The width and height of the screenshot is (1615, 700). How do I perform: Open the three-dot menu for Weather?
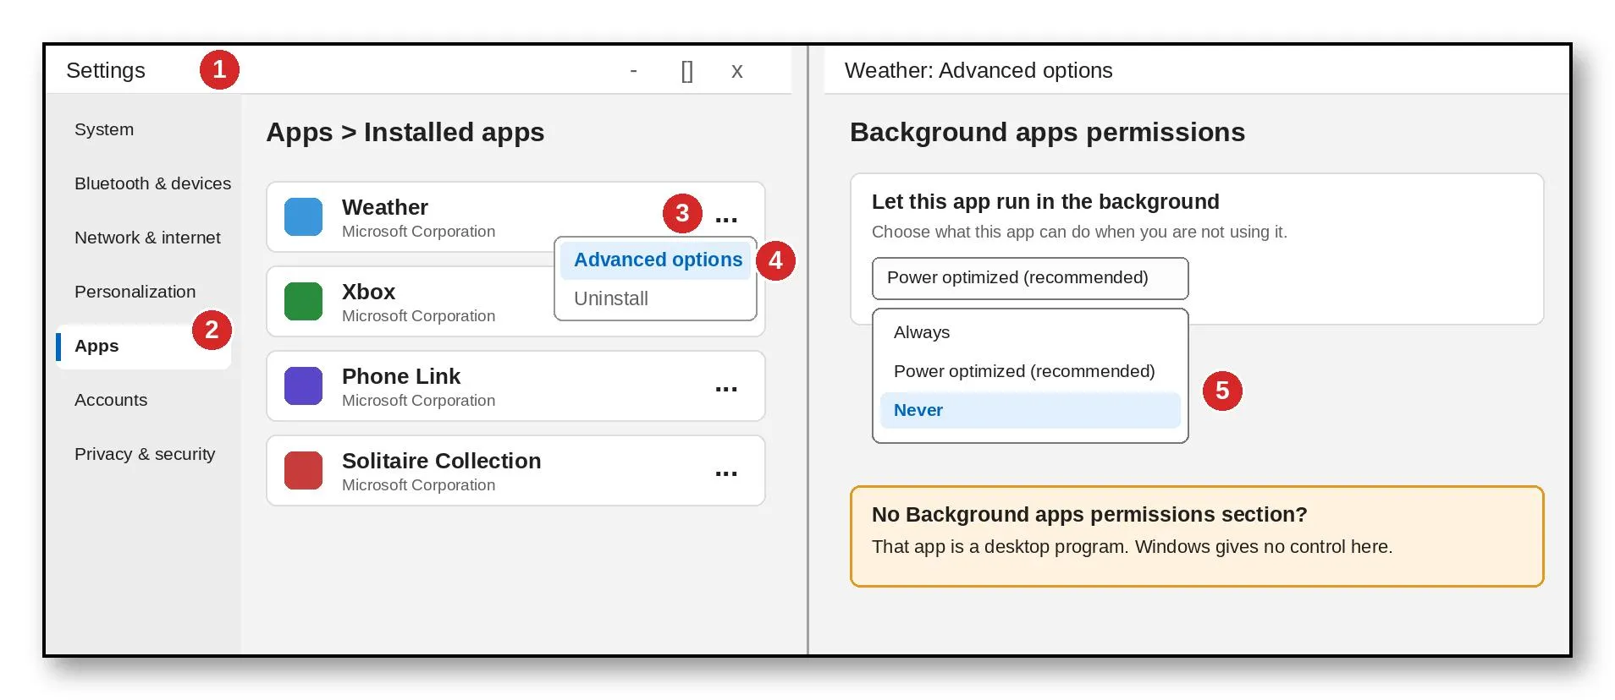coord(726,220)
